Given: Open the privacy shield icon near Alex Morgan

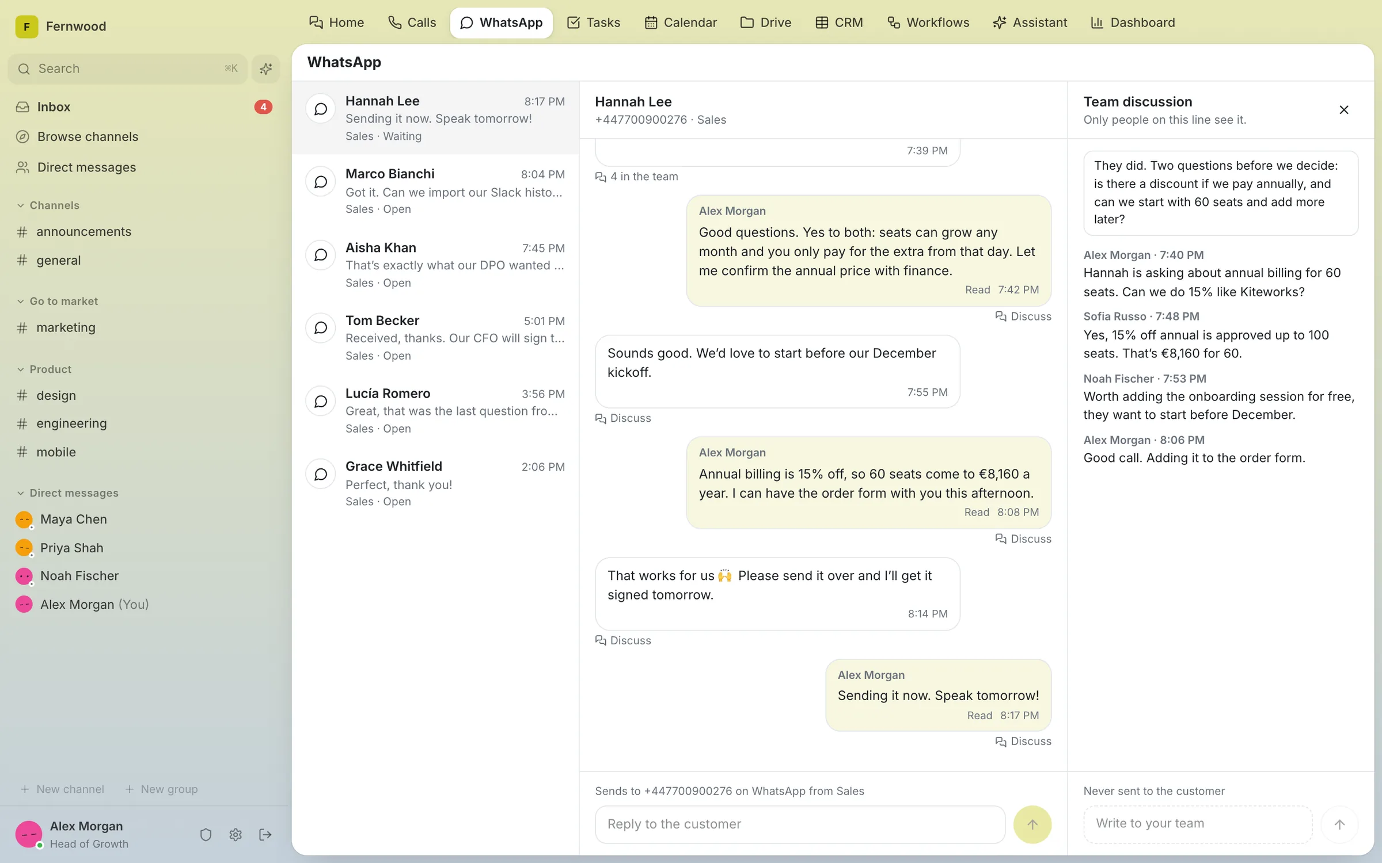Looking at the screenshot, I should 206,834.
